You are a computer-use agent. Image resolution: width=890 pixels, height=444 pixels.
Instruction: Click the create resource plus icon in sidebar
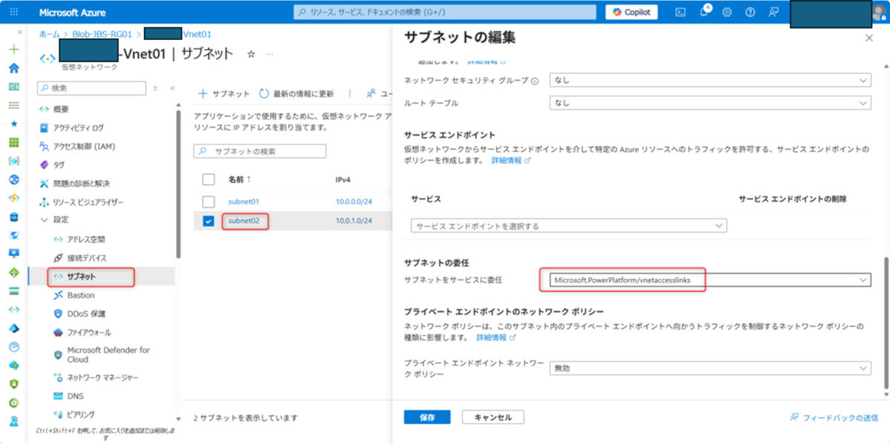pyautogui.click(x=13, y=48)
